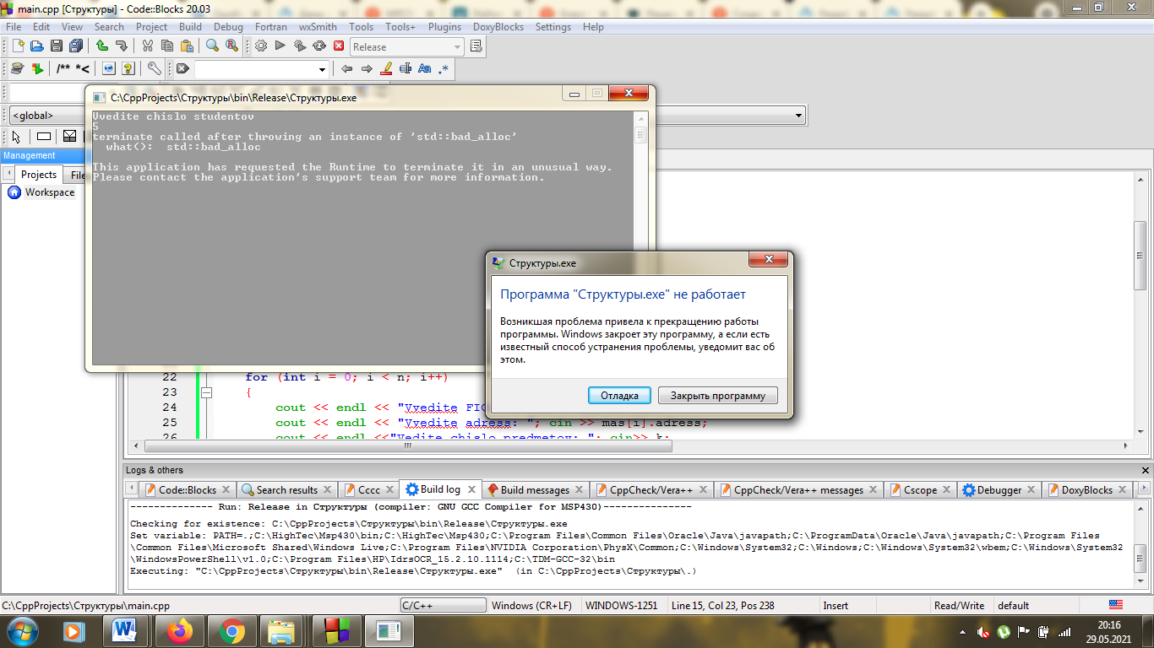The height and width of the screenshot is (648, 1154).
Task: Click the Paste clipboard icon
Action: tap(186, 46)
